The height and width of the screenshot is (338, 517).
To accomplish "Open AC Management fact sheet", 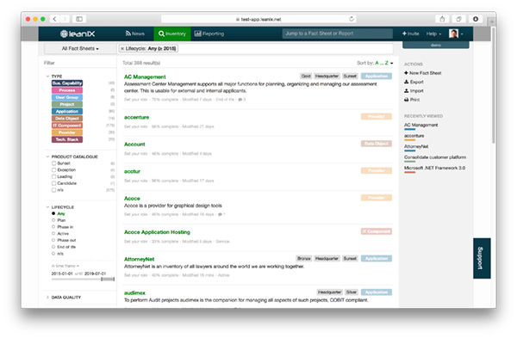I will [145, 77].
